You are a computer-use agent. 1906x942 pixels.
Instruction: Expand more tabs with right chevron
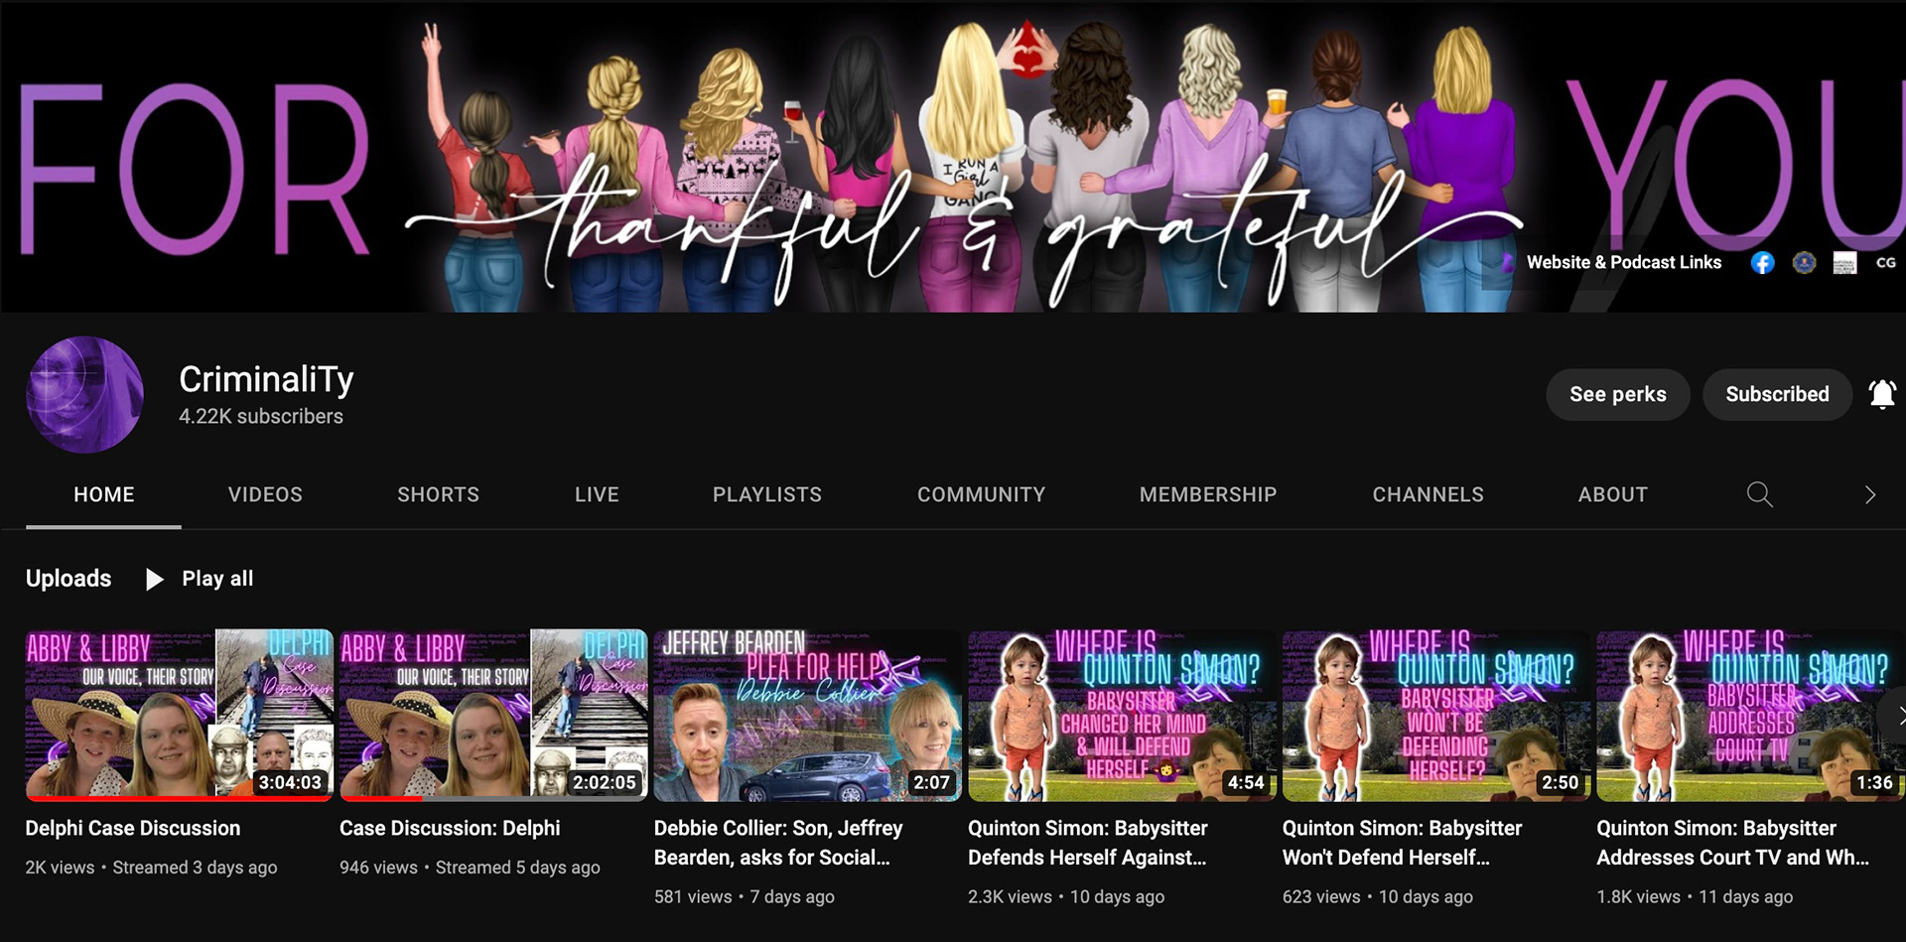click(x=1870, y=494)
